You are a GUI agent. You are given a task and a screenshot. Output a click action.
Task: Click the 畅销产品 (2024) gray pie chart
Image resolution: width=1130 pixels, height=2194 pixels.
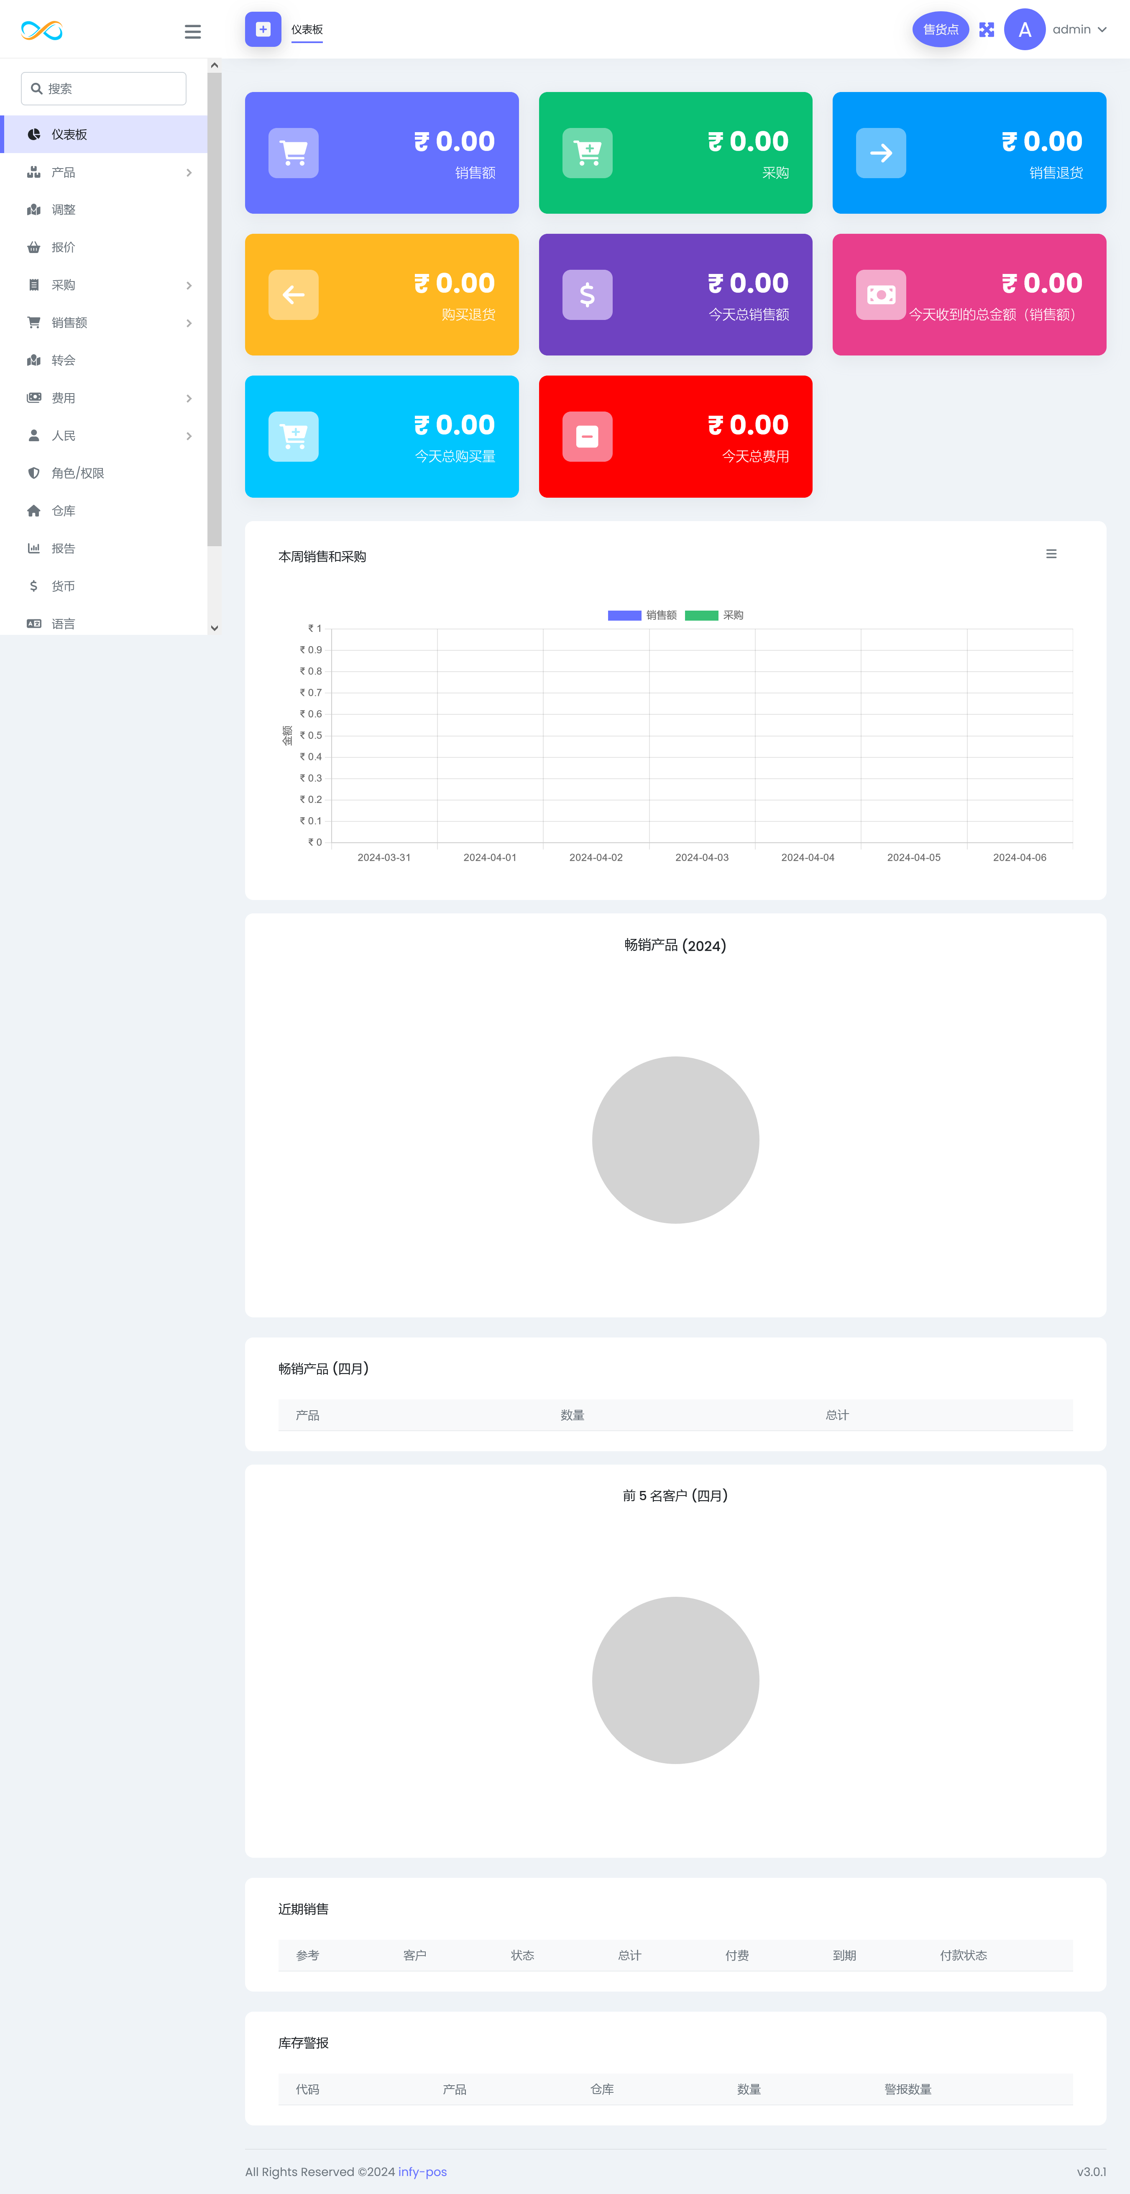(x=675, y=1140)
